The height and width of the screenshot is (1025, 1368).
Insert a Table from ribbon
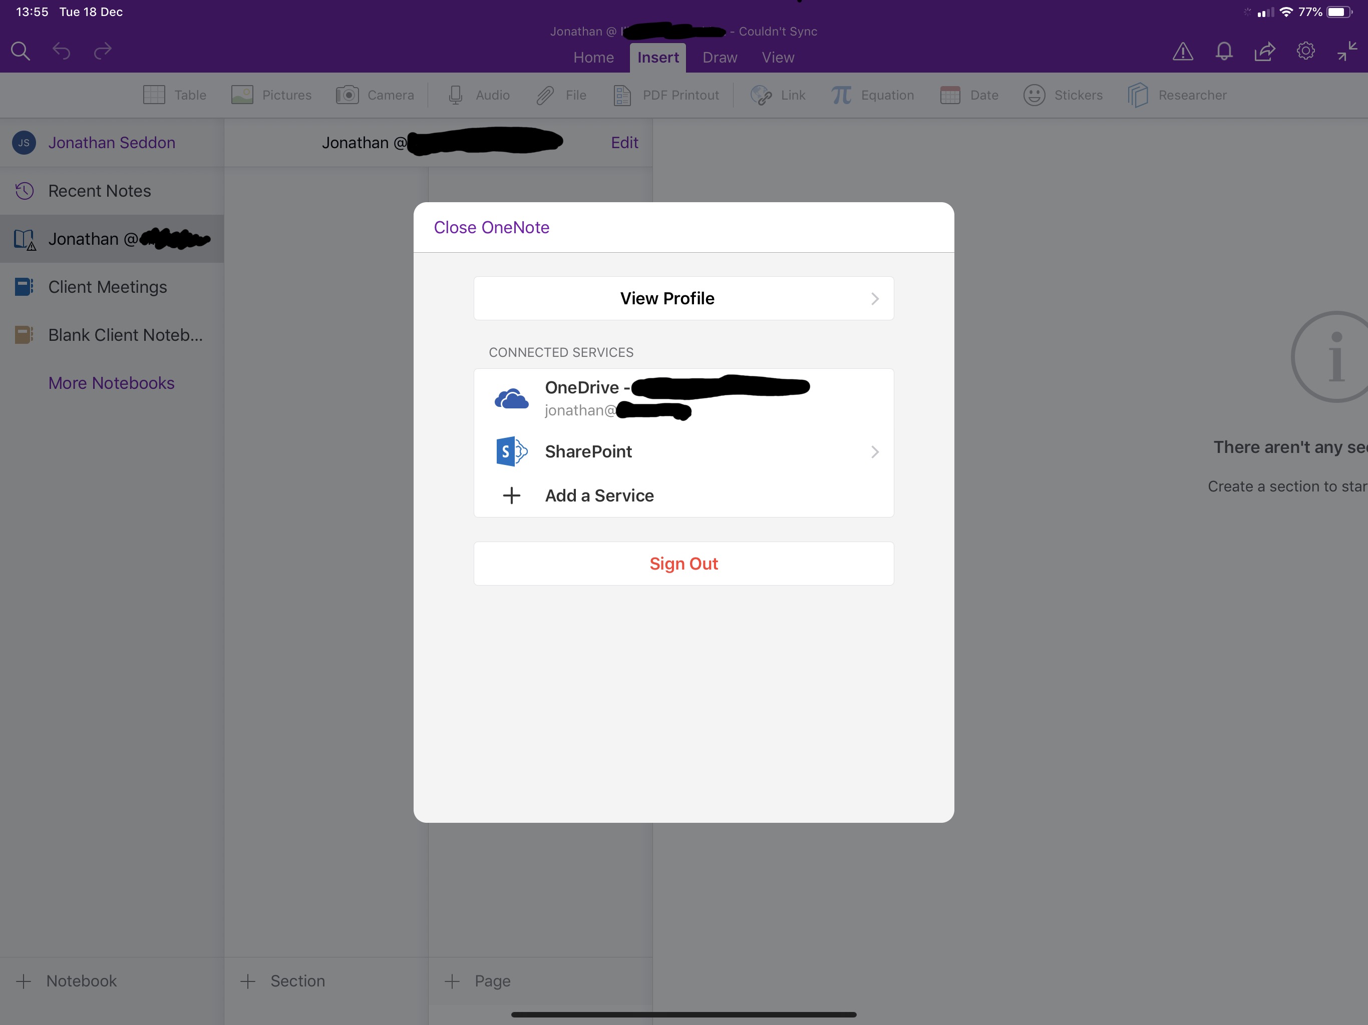174,95
